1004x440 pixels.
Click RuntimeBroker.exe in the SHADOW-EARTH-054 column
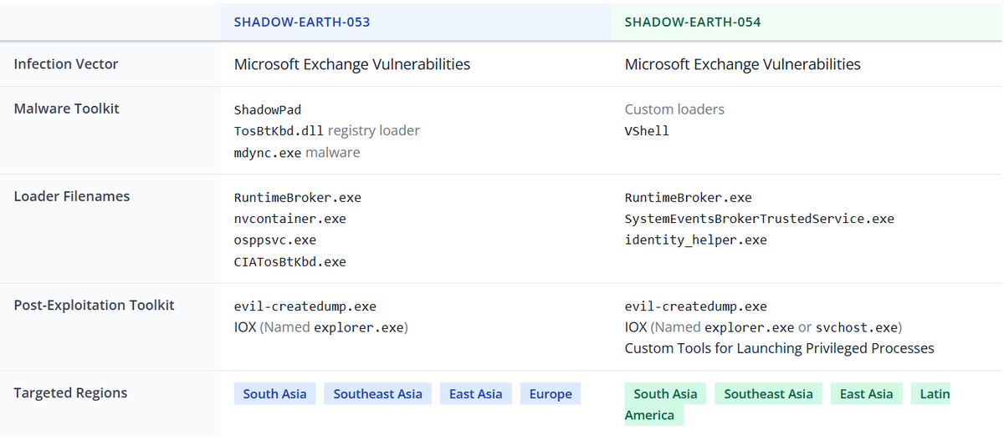(x=689, y=198)
